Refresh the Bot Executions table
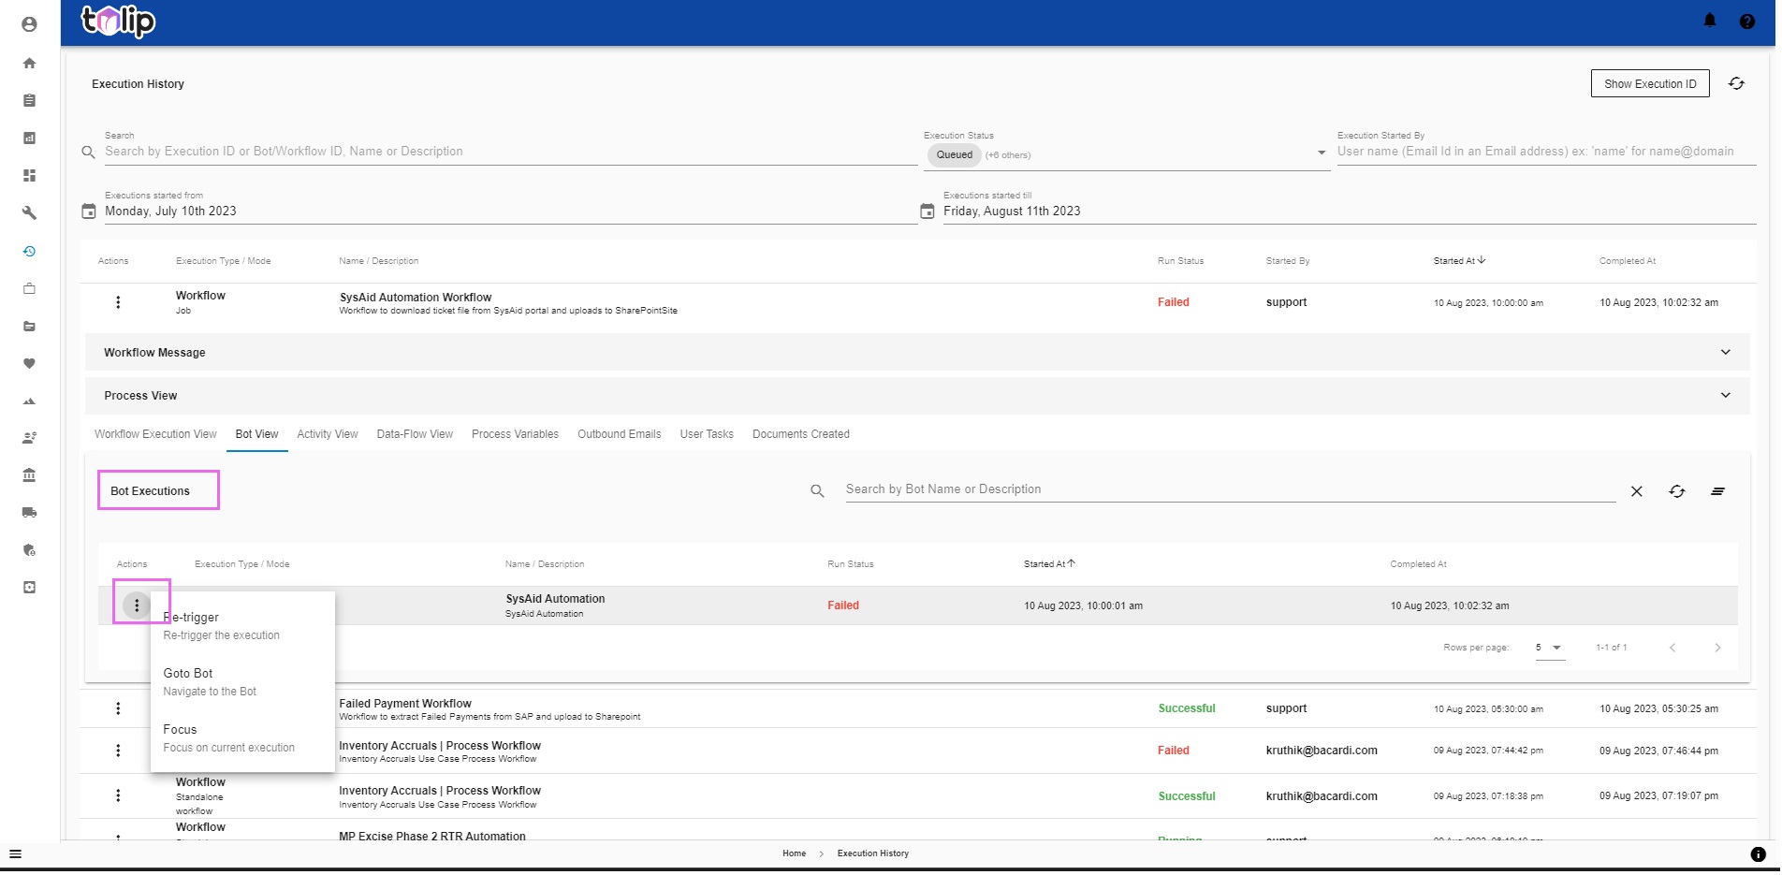 [x=1676, y=491]
